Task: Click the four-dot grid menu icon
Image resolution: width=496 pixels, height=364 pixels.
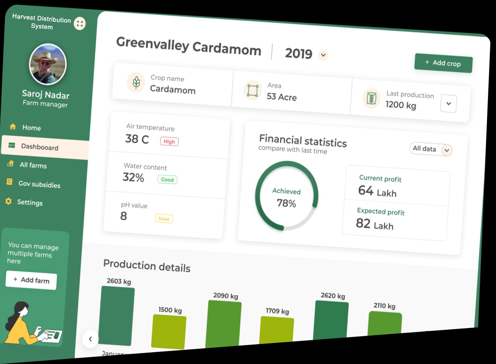Action: (80, 24)
